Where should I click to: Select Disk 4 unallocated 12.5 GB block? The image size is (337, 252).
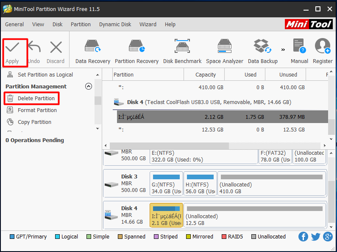(x=255, y=215)
